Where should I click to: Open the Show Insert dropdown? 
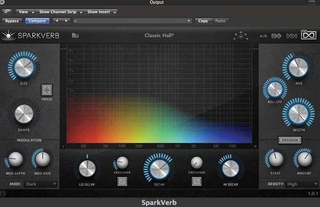pyautogui.click(x=101, y=12)
